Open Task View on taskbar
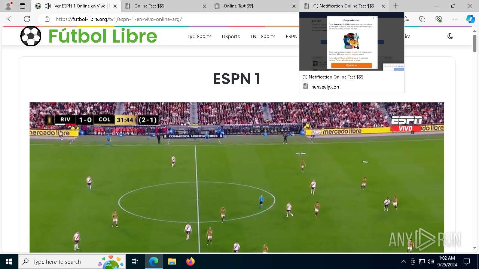Screen dimensions: 479x269 [x=135, y=262]
